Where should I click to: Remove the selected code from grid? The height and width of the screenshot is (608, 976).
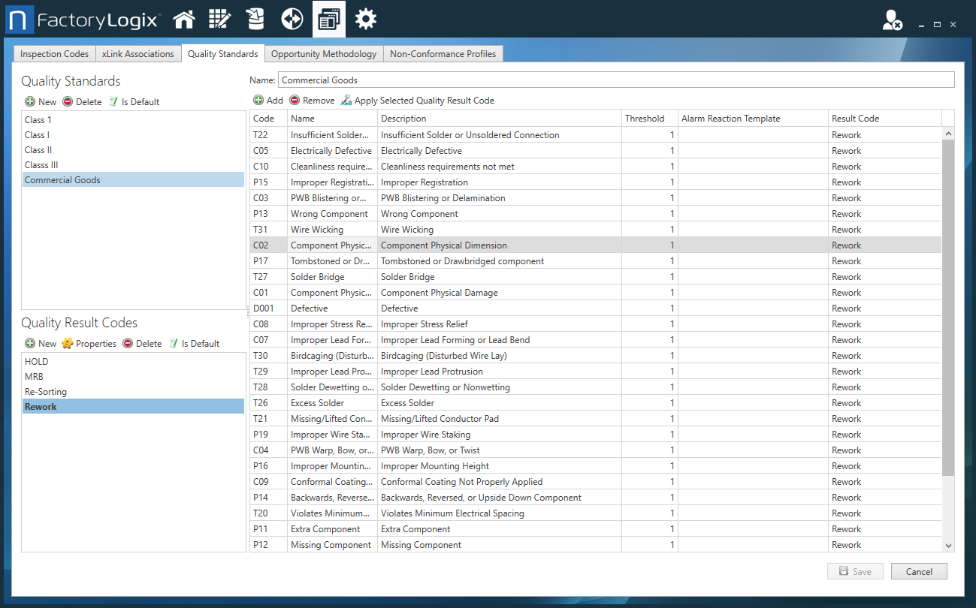(x=312, y=101)
